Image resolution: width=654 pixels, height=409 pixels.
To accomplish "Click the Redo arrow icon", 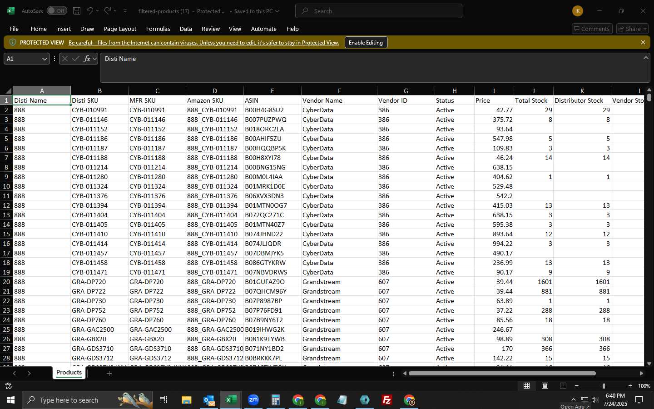I will [x=108, y=11].
